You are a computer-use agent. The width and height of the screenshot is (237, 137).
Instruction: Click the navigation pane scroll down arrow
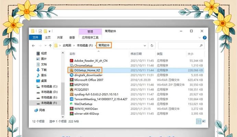pos(63,117)
